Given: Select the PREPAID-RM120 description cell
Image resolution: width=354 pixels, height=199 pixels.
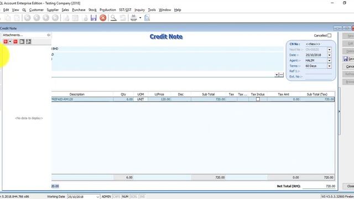Looking at the screenshot, I should tap(82, 99).
